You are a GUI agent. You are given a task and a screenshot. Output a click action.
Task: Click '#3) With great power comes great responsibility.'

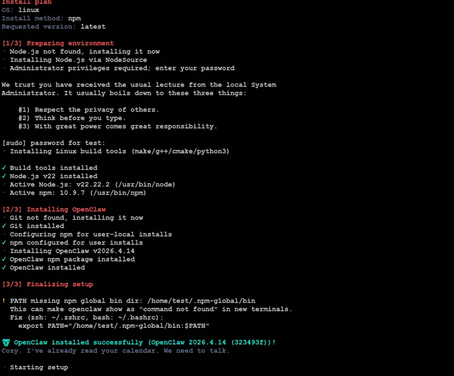click(x=118, y=126)
